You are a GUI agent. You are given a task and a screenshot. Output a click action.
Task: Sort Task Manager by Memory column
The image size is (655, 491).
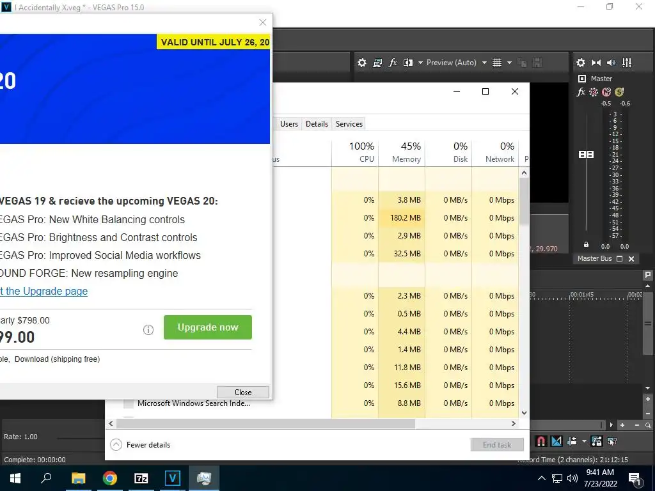click(x=402, y=152)
